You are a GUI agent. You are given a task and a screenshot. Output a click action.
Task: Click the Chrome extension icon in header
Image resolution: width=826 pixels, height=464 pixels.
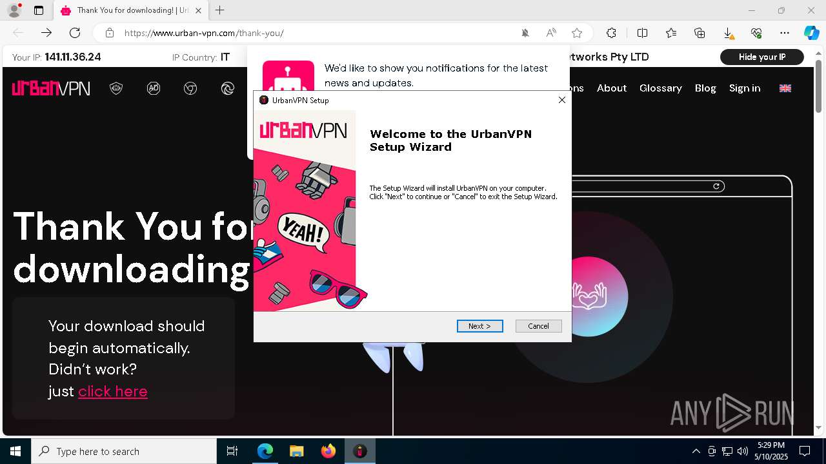point(190,88)
